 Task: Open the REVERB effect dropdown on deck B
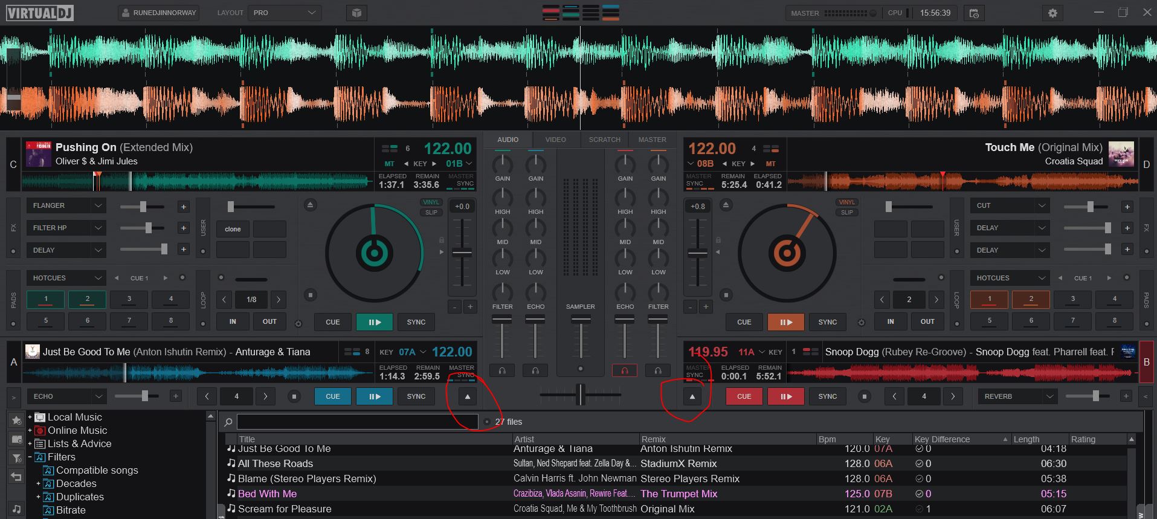click(x=1017, y=396)
